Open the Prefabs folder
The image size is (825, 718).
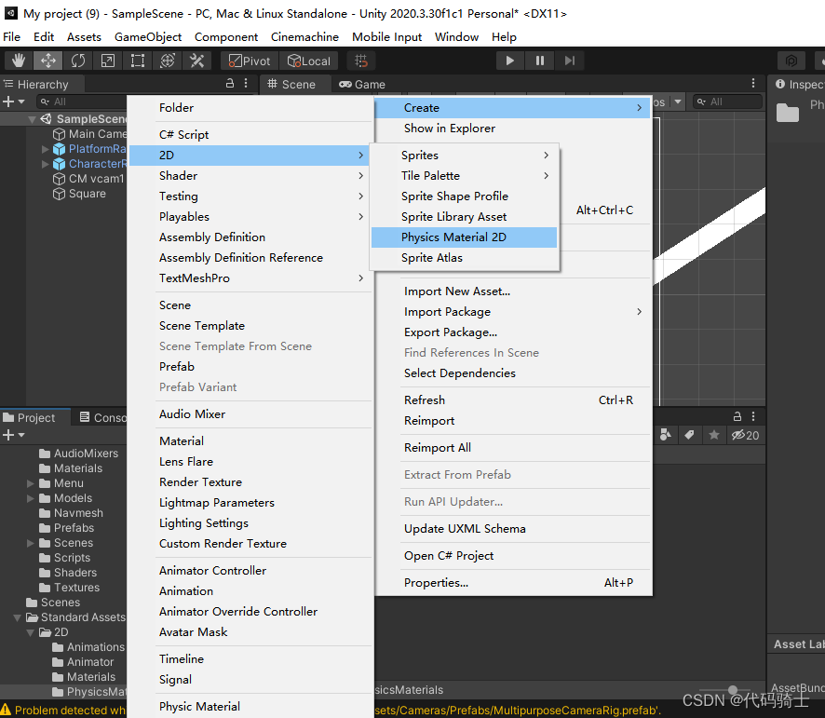(67, 528)
